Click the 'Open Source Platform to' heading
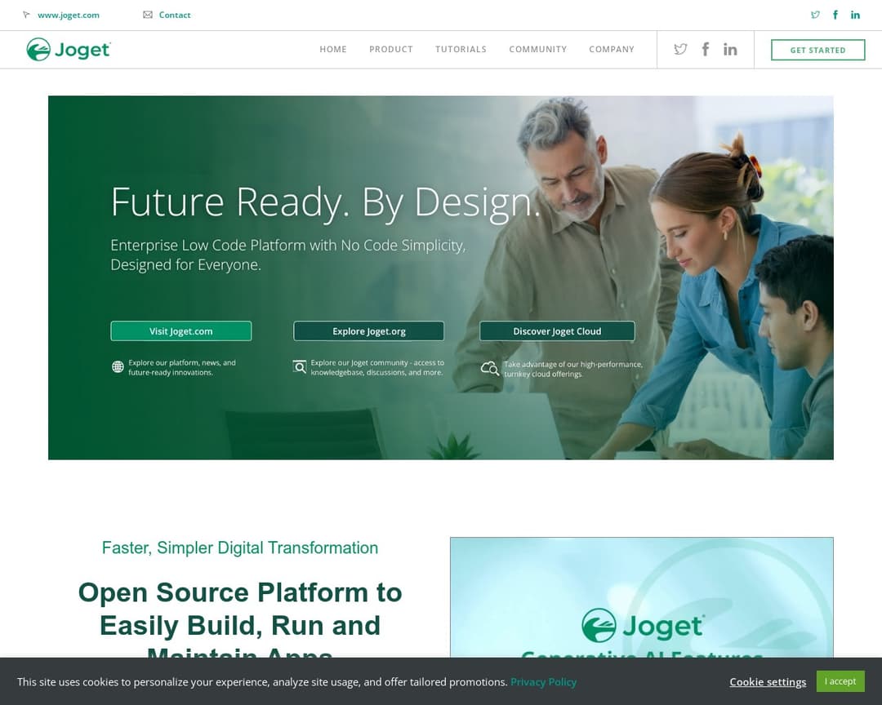The image size is (882, 705). pyautogui.click(x=240, y=592)
